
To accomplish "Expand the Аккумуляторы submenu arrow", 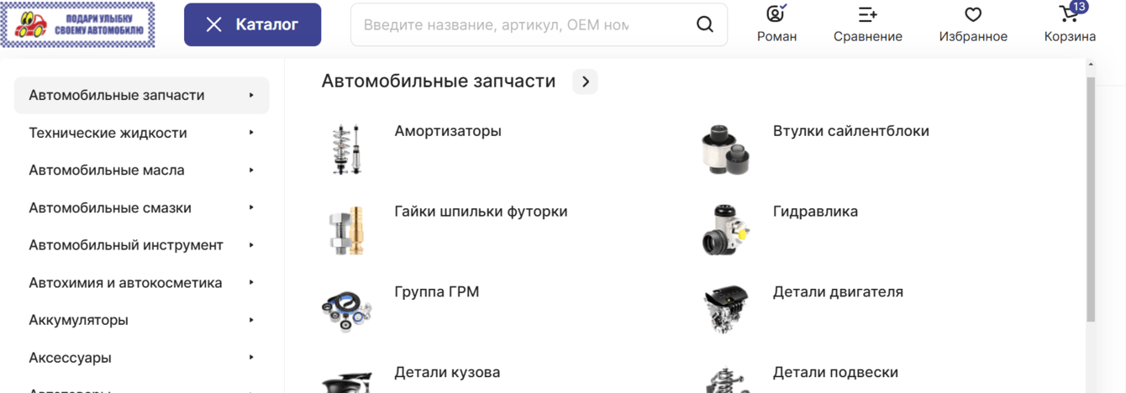I will click(251, 320).
